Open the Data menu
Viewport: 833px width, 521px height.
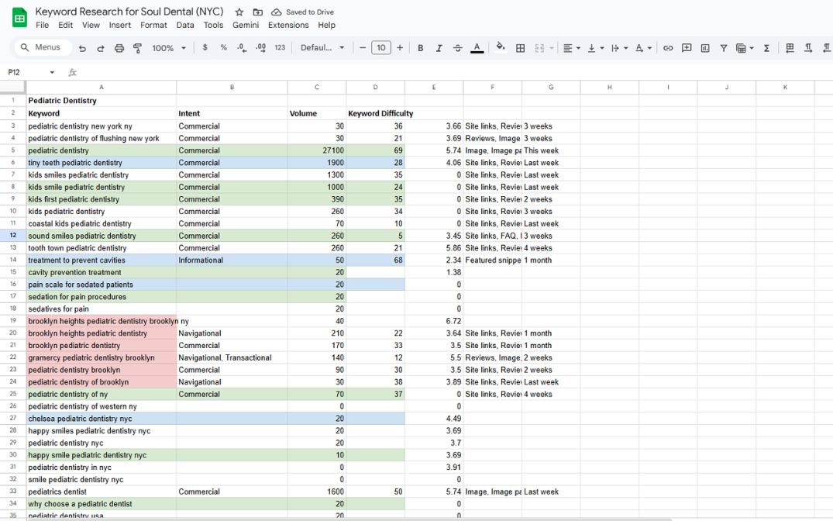185,25
